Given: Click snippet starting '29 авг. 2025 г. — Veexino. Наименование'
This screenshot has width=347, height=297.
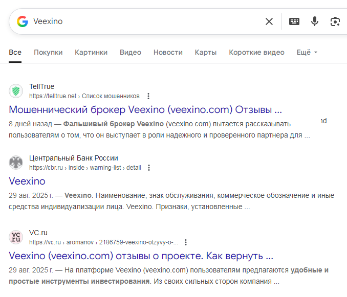Looking at the screenshot, I should (171, 201).
